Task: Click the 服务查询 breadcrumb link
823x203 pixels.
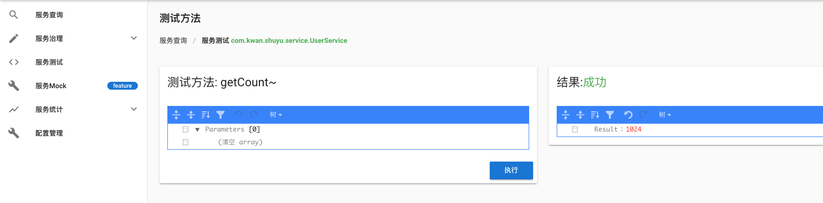Action: click(173, 41)
